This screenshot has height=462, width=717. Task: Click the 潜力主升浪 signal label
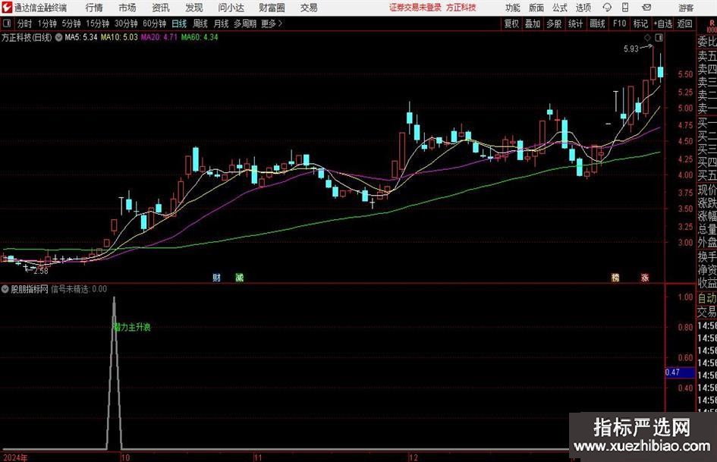pos(132,327)
